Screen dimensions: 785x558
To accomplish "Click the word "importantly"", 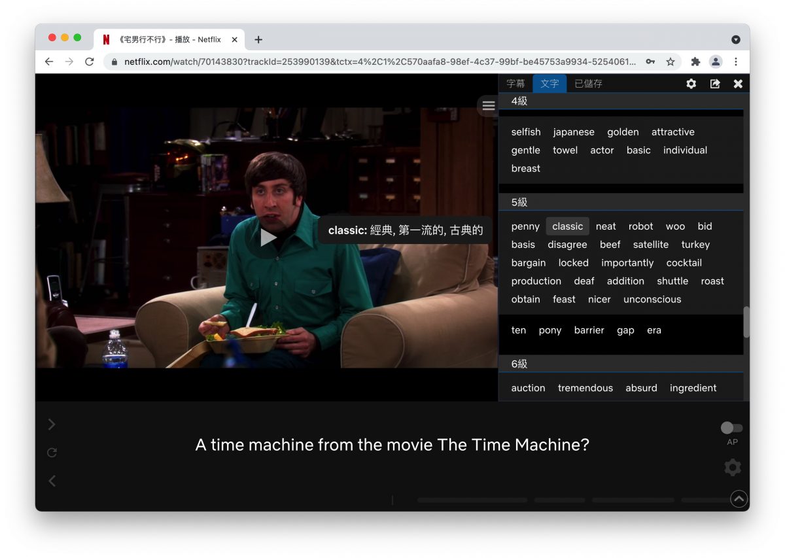I will click(627, 263).
